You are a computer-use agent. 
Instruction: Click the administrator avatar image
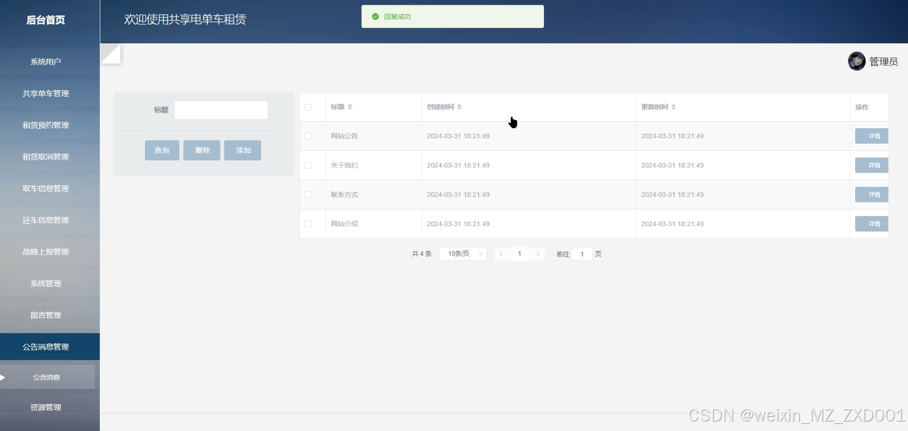tap(856, 61)
